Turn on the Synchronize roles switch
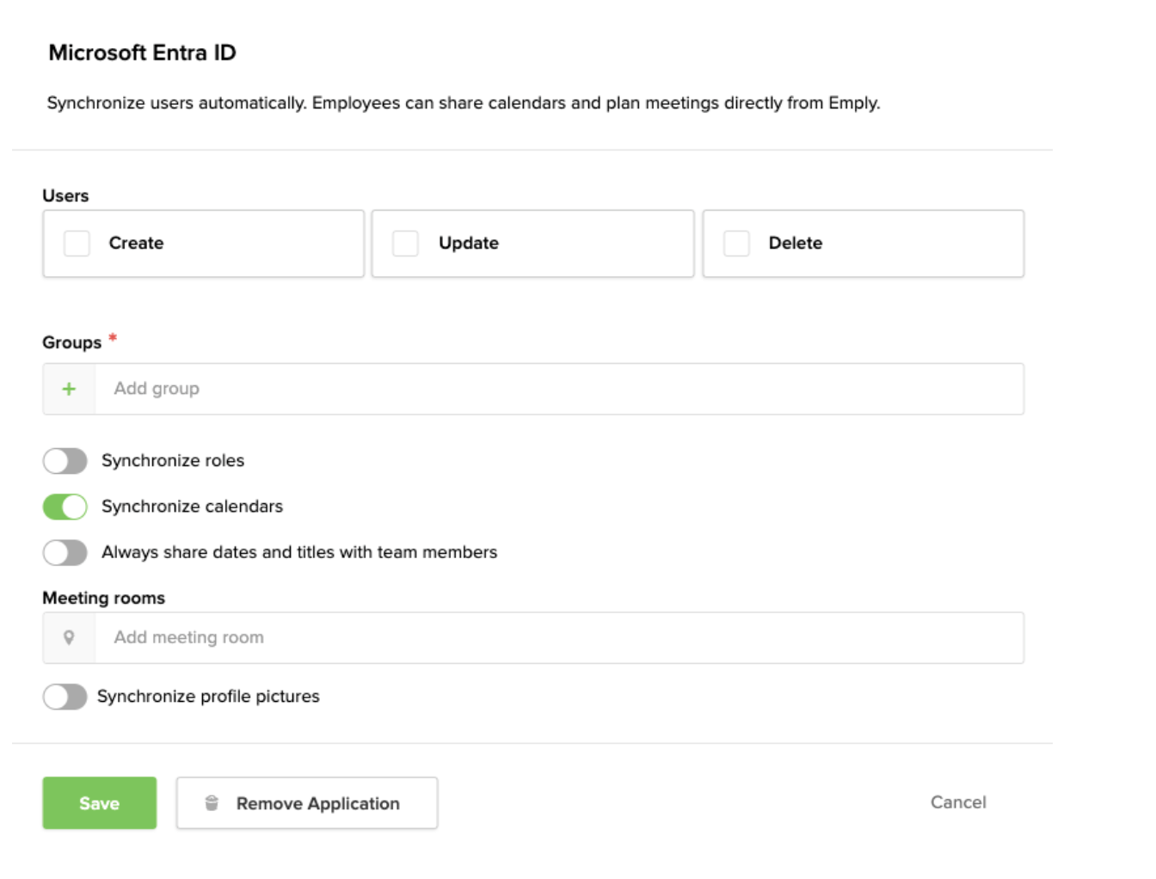 click(65, 461)
